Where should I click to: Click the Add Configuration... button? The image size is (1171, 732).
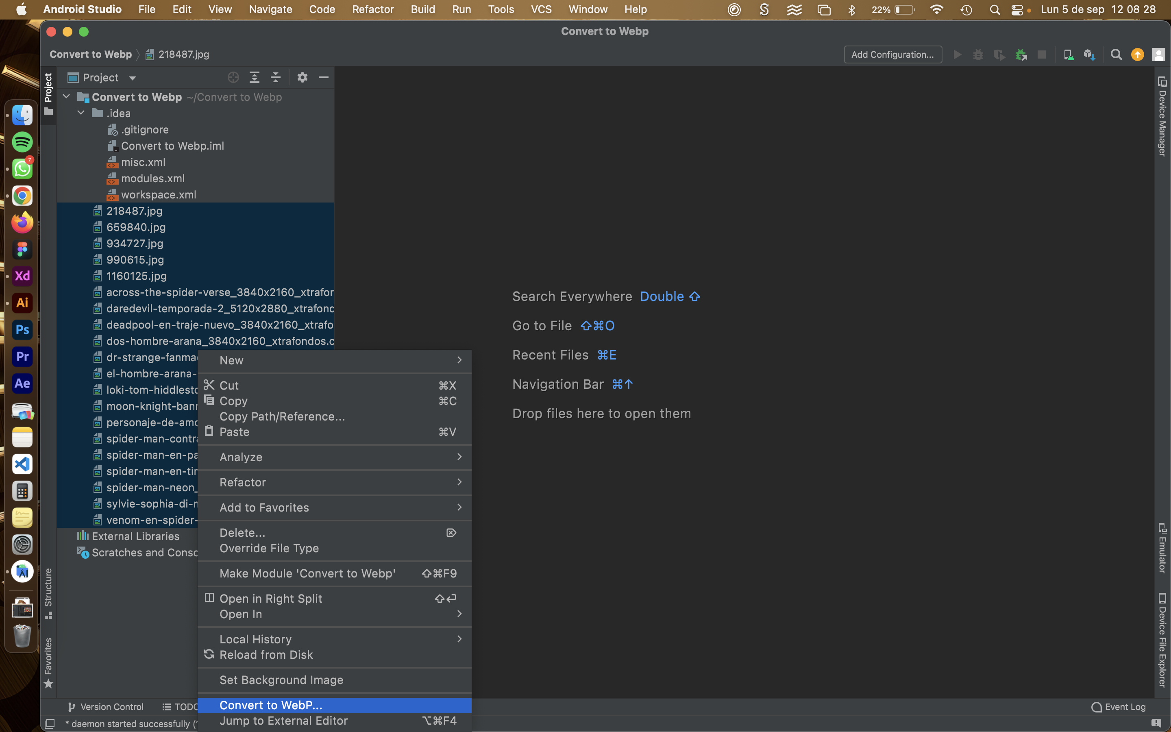893,55
